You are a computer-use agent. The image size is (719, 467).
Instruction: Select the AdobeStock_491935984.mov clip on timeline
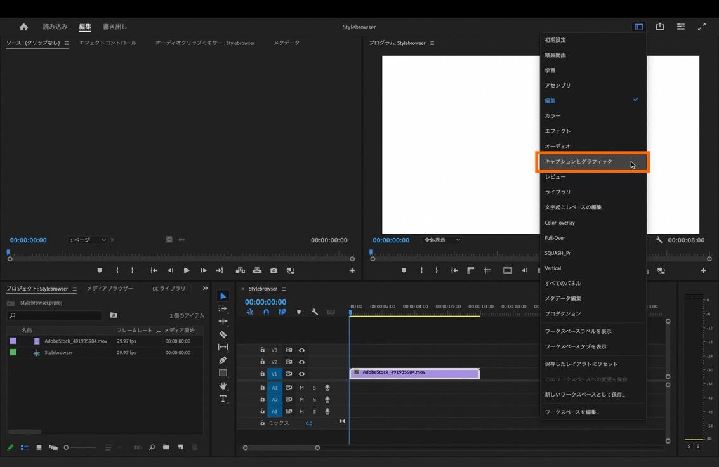click(x=414, y=373)
